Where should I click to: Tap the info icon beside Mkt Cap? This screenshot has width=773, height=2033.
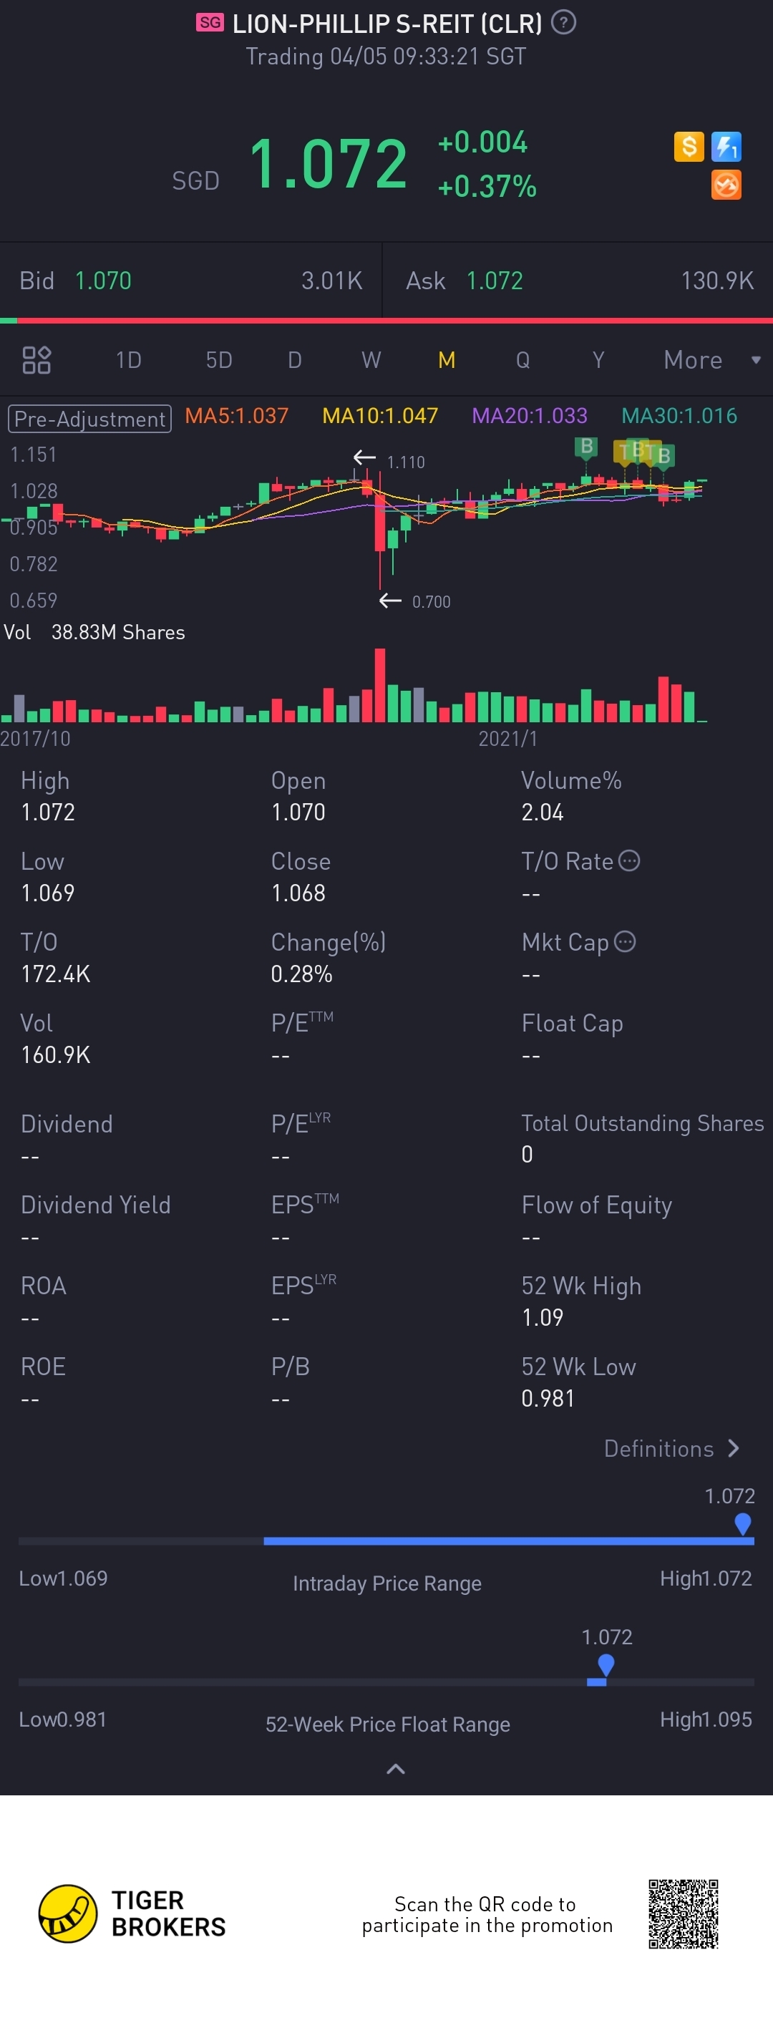coord(625,941)
